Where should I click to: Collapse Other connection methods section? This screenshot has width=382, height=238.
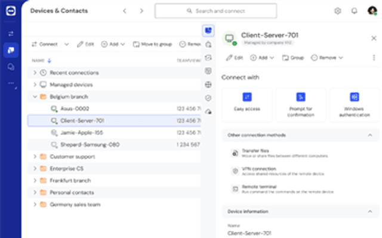click(370, 135)
